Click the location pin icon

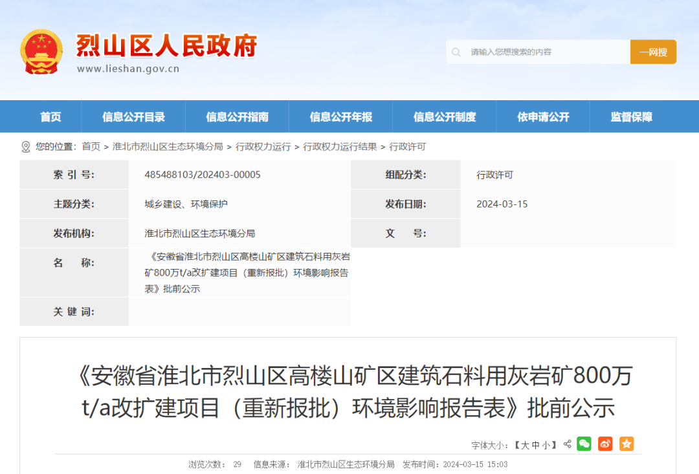[25, 147]
